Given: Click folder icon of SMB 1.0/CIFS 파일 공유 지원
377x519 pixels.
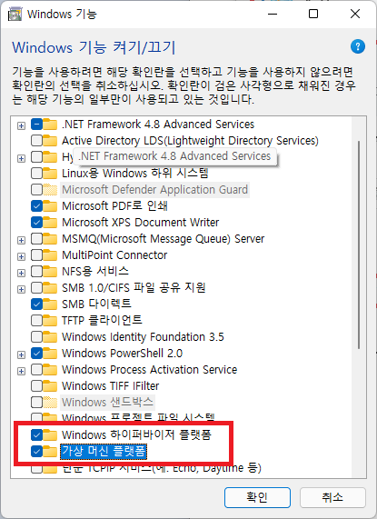Looking at the screenshot, I should point(50,287).
